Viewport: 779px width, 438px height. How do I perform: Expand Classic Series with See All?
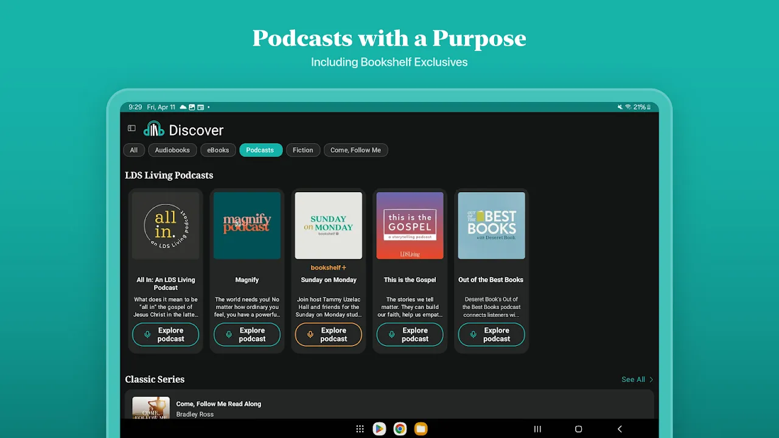click(x=637, y=380)
